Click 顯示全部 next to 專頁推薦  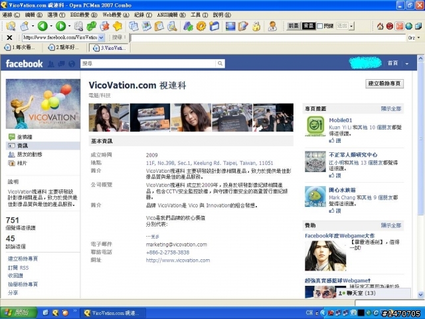click(391, 109)
